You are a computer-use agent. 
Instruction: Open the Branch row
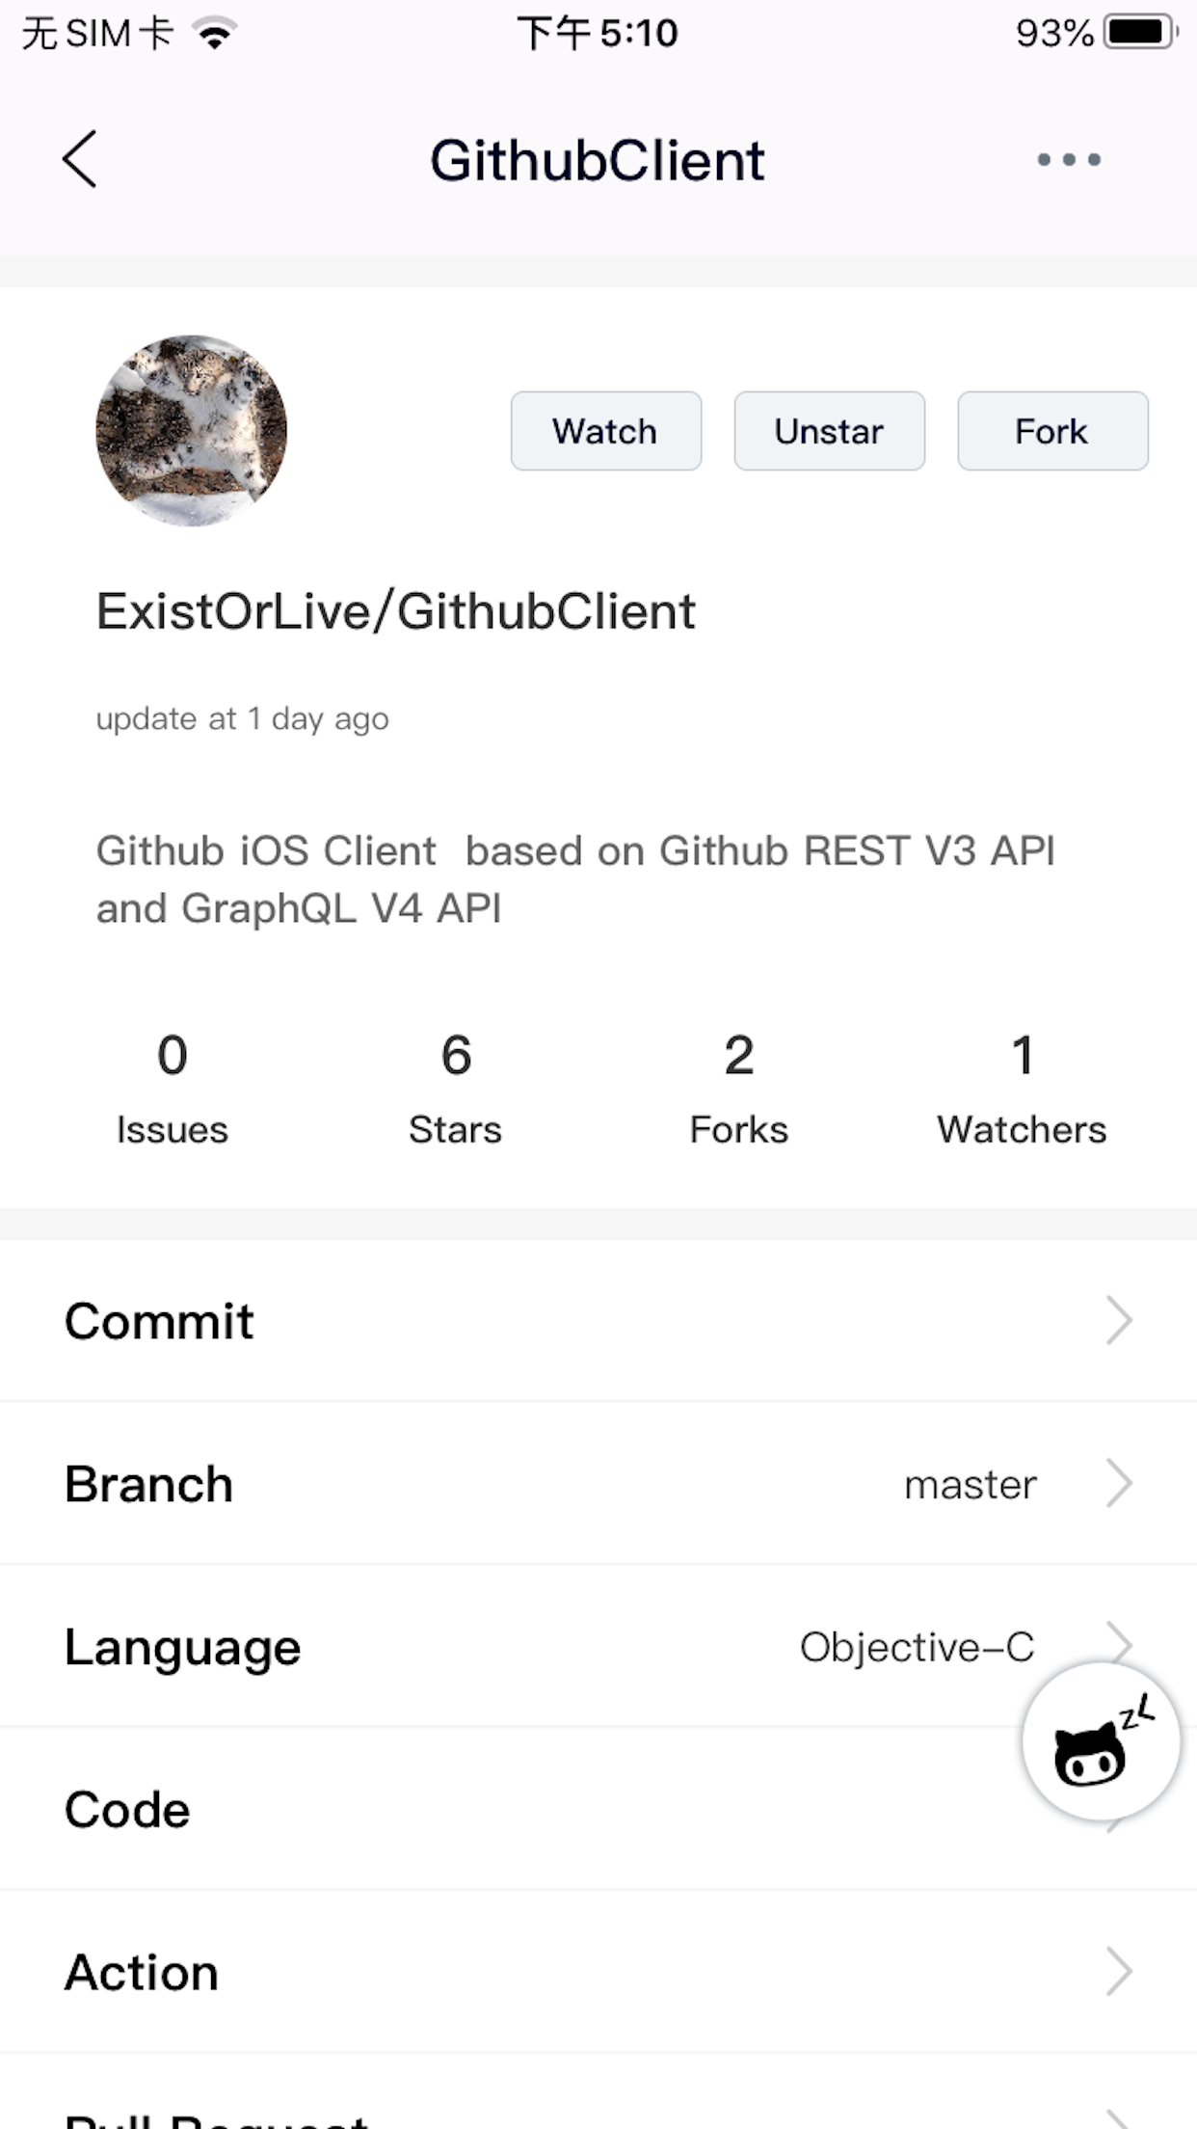pyautogui.click(x=598, y=1483)
